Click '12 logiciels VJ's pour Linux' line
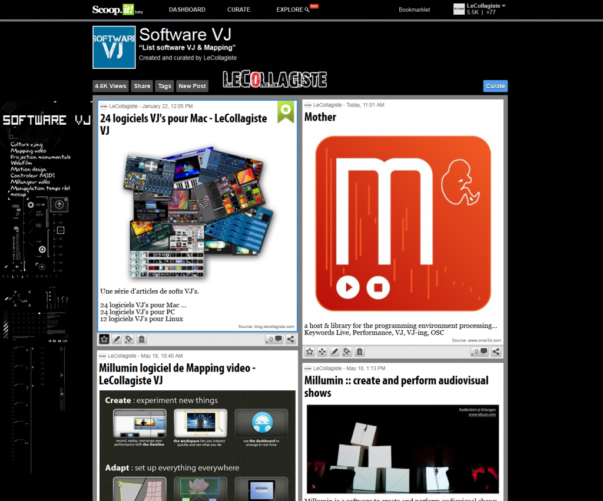603x501 pixels. [141, 318]
